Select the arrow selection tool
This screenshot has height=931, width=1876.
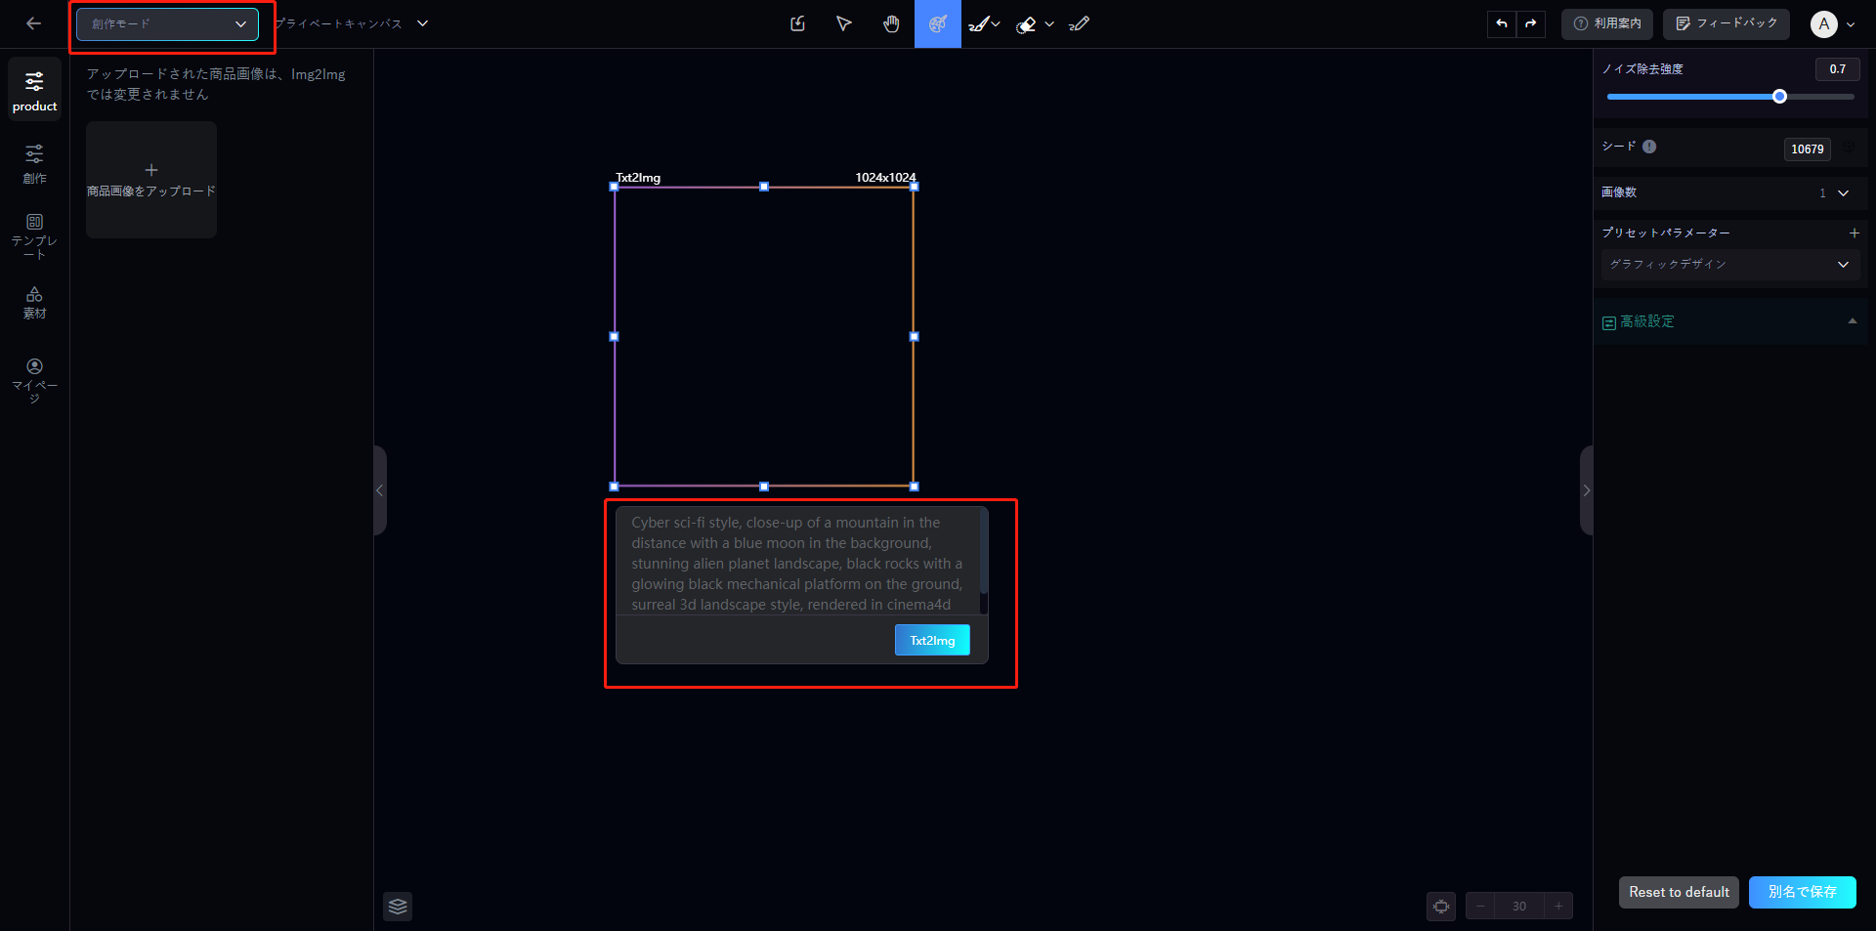844,24
